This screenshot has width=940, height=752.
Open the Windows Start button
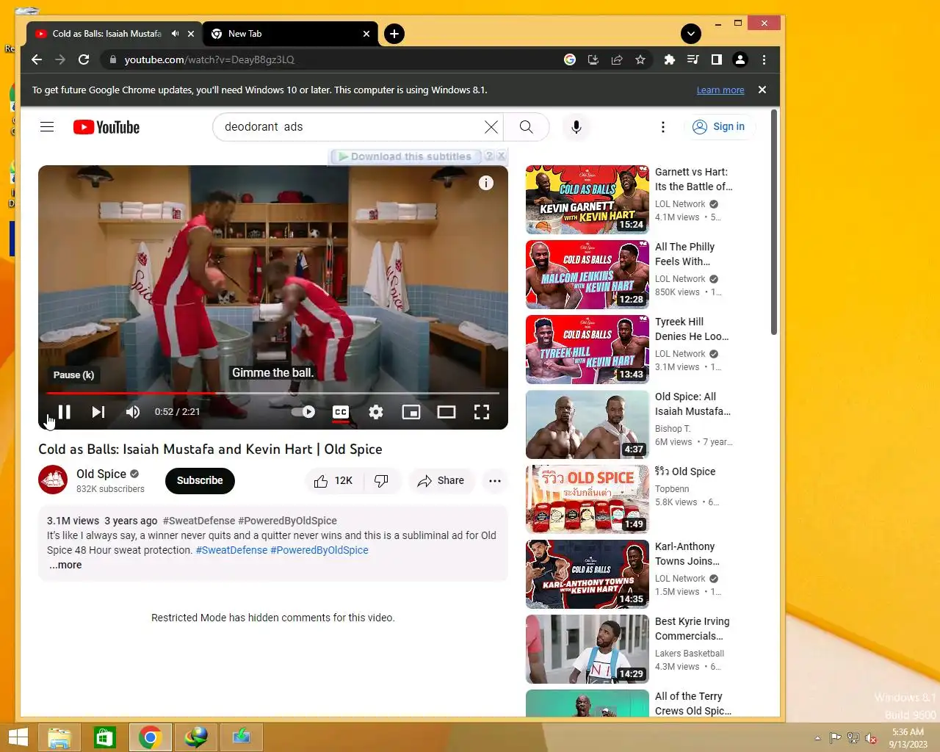coord(18,737)
